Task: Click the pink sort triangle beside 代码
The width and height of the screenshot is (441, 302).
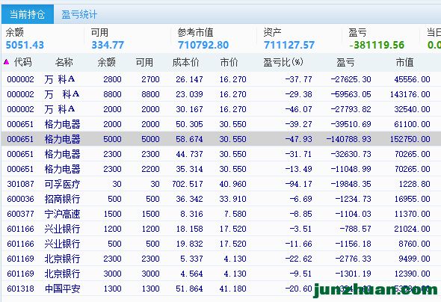Action: click(6, 62)
